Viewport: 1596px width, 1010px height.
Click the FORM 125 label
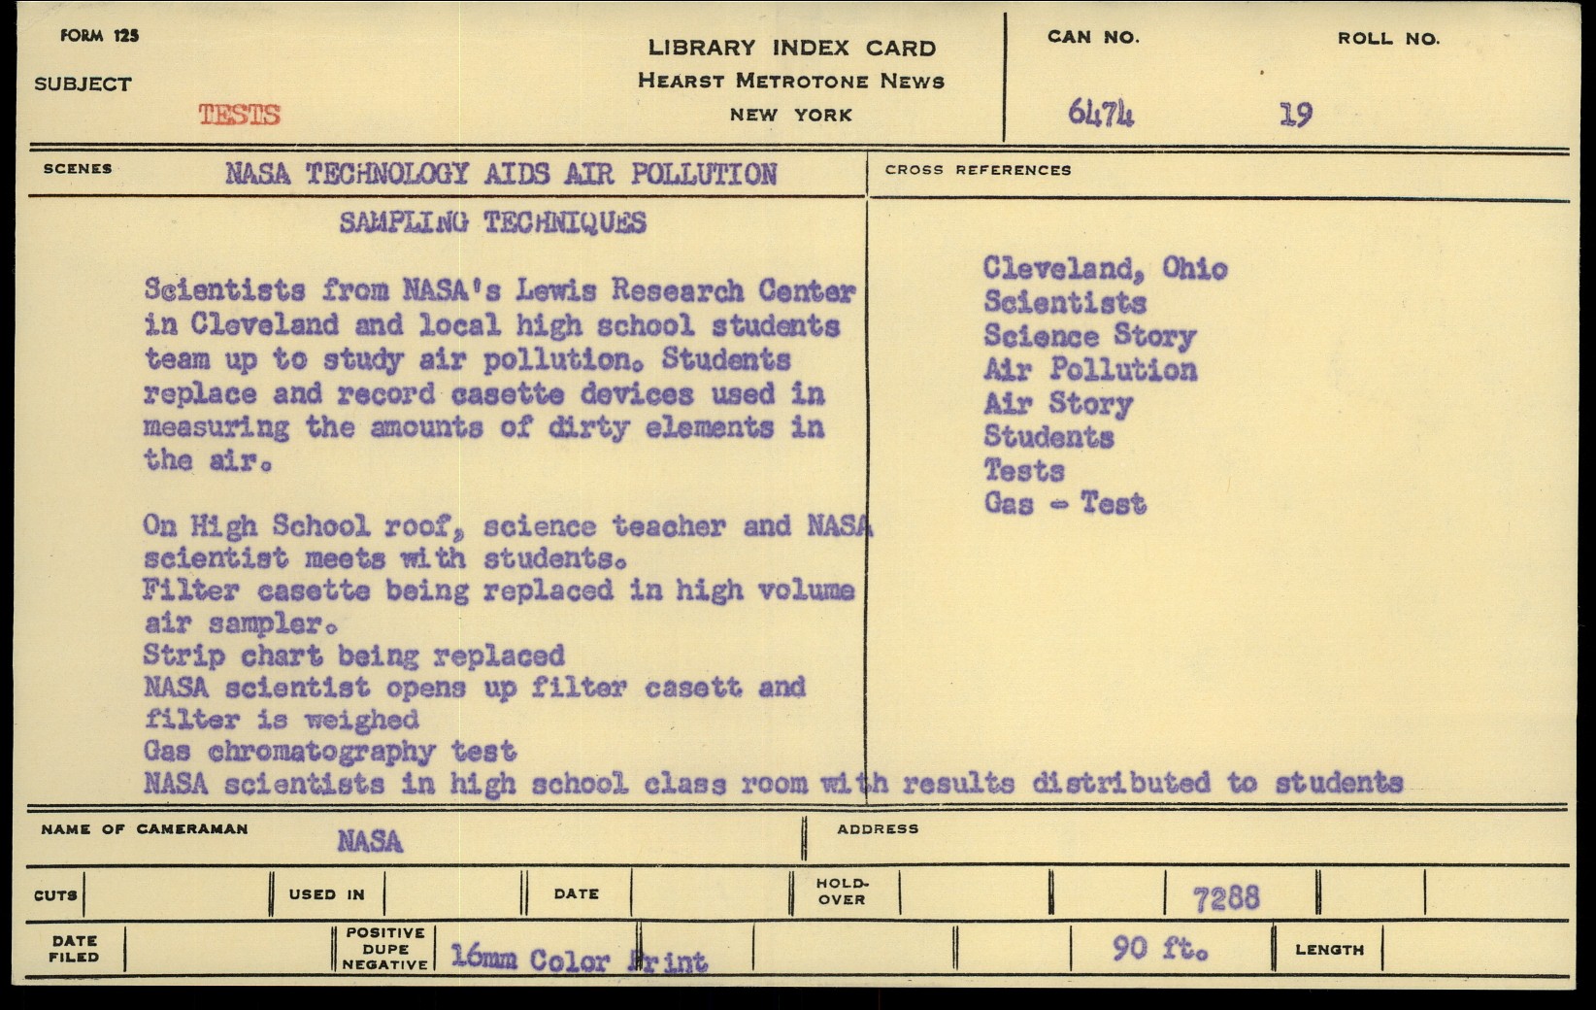(99, 36)
